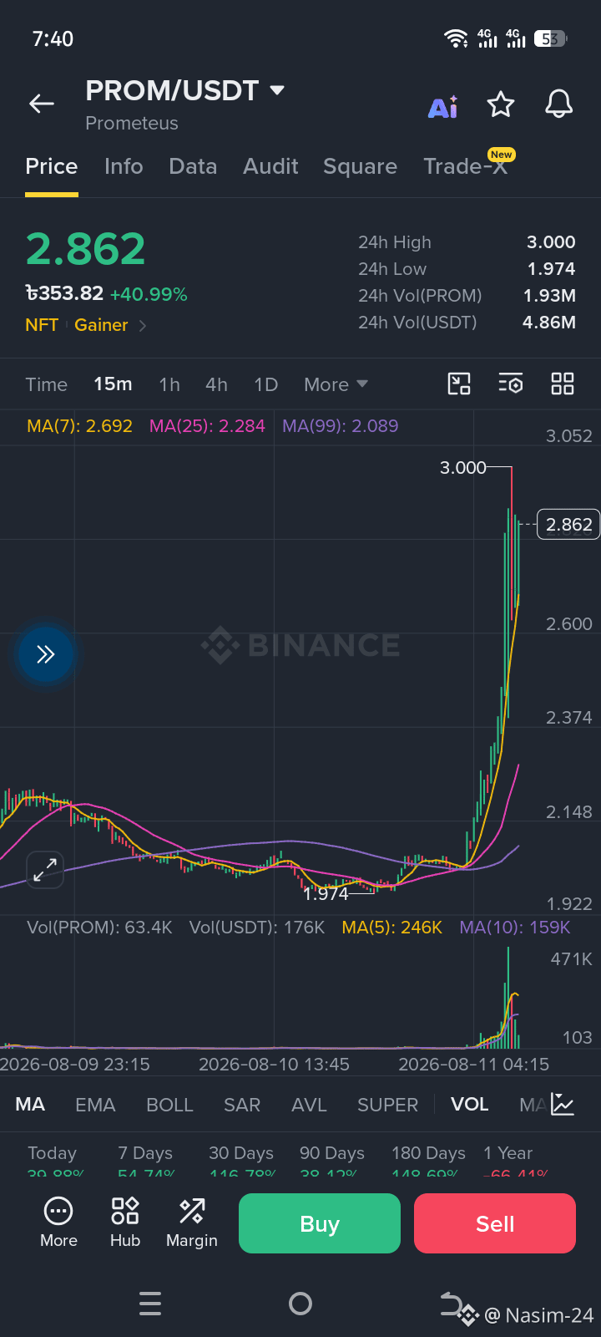601x1337 pixels.
Task: Select the 15m chart interval
Action: (x=113, y=384)
